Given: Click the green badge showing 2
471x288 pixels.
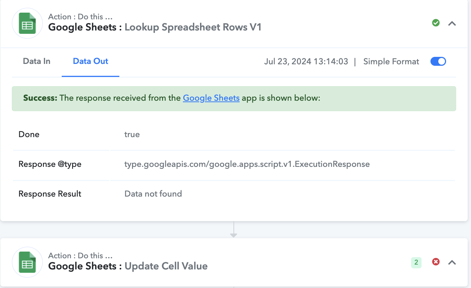Looking at the screenshot, I should coord(416,262).
